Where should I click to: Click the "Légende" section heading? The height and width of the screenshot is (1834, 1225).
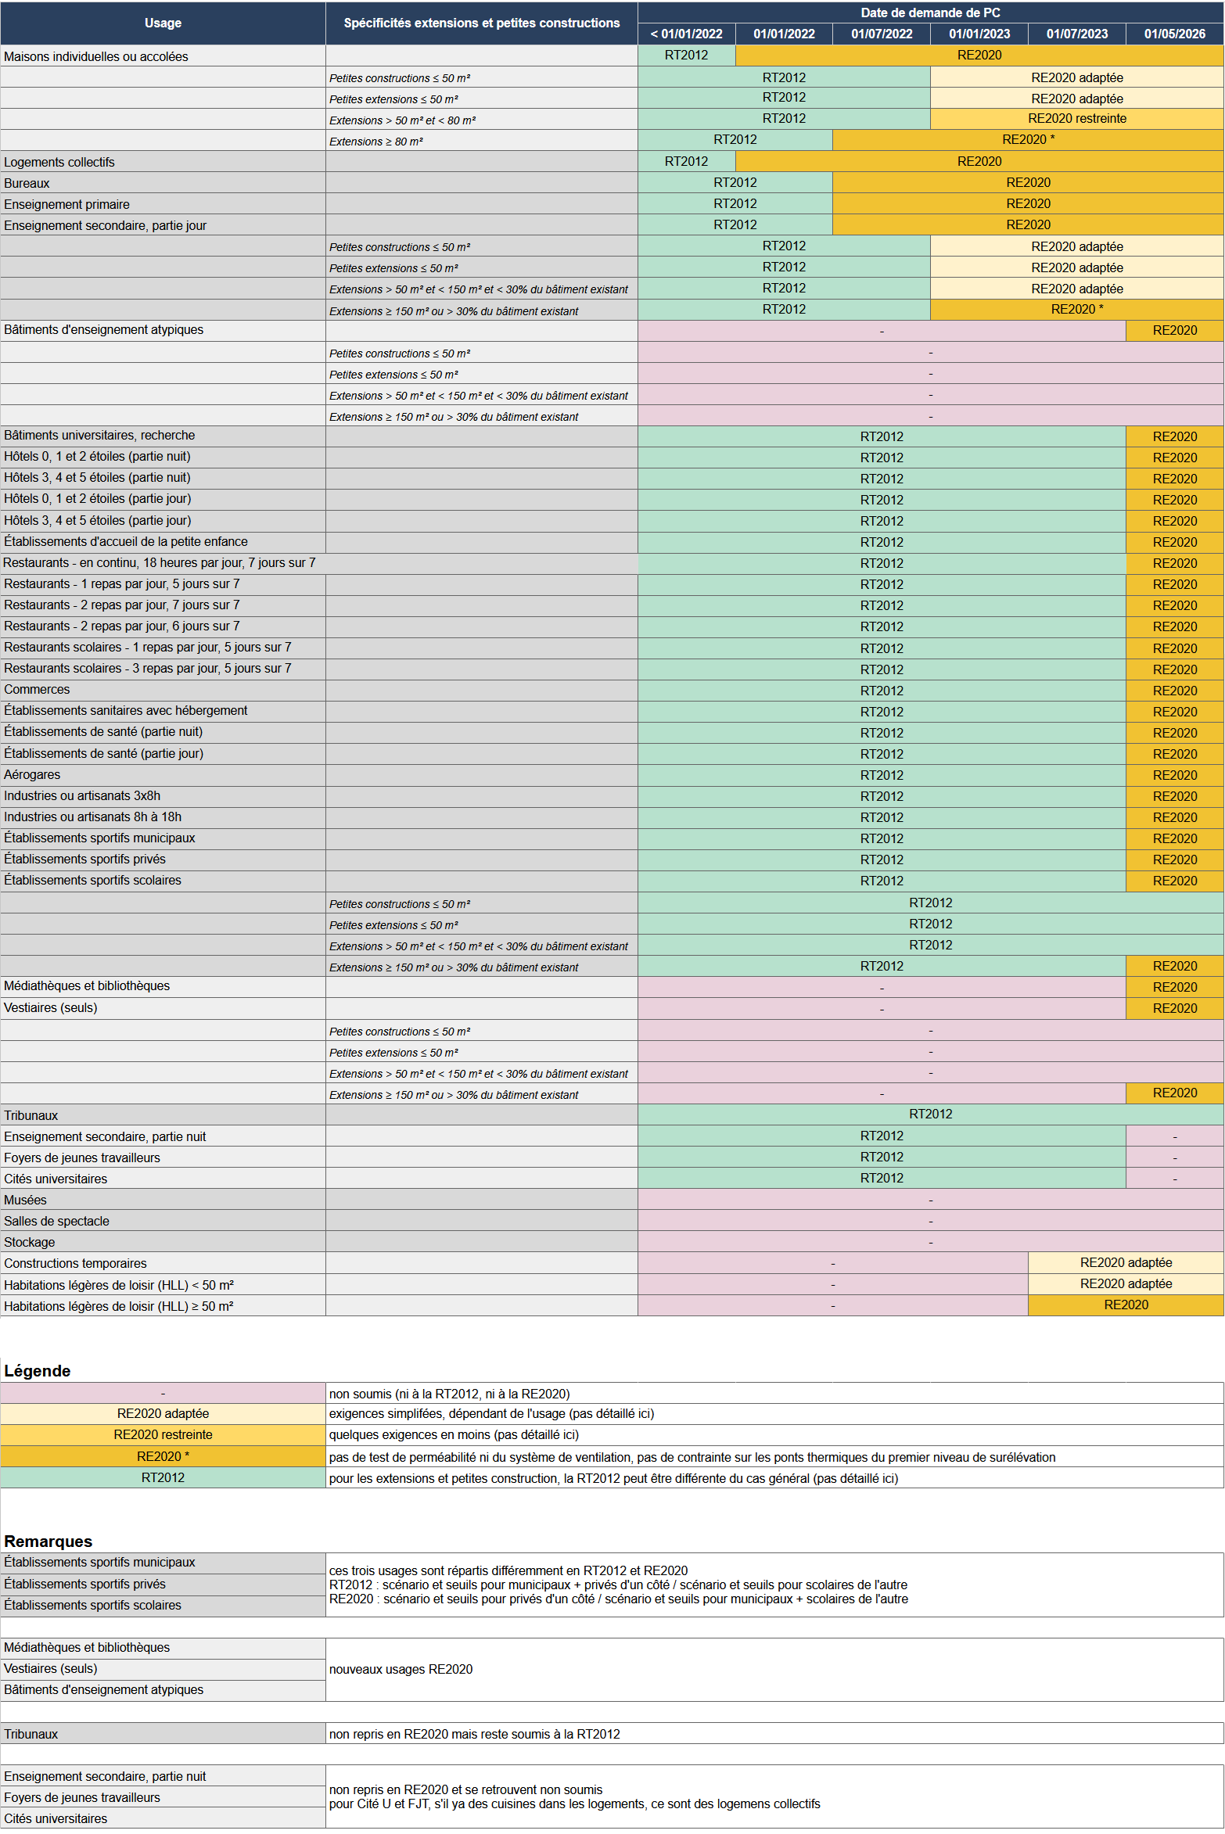point(38,1370)
